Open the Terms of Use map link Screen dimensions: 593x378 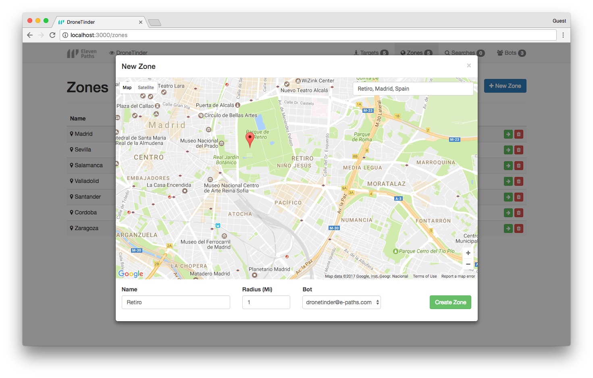pos(424,276)
